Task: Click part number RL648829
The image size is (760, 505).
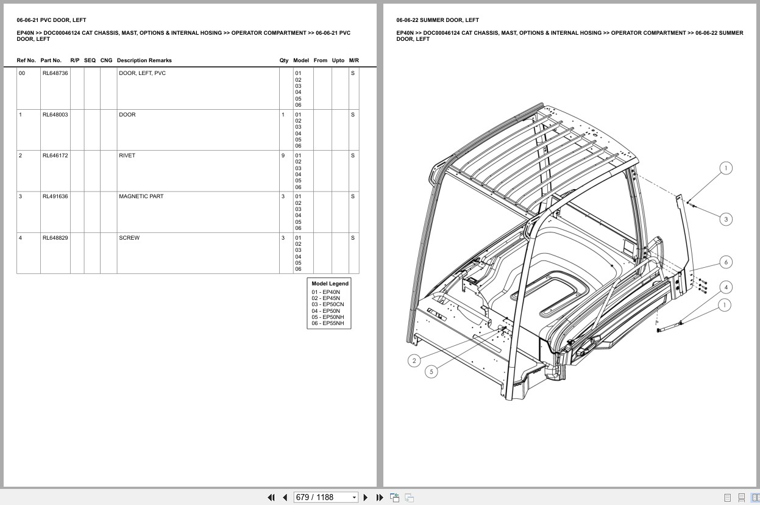Action: [x=55, y=238]
